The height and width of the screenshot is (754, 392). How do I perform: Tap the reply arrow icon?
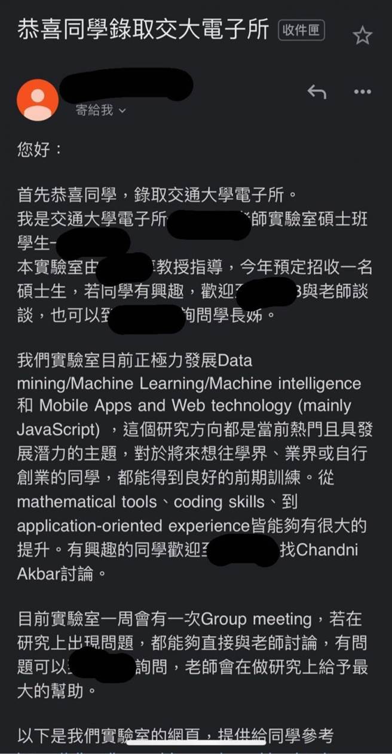[x=317, y=92]
